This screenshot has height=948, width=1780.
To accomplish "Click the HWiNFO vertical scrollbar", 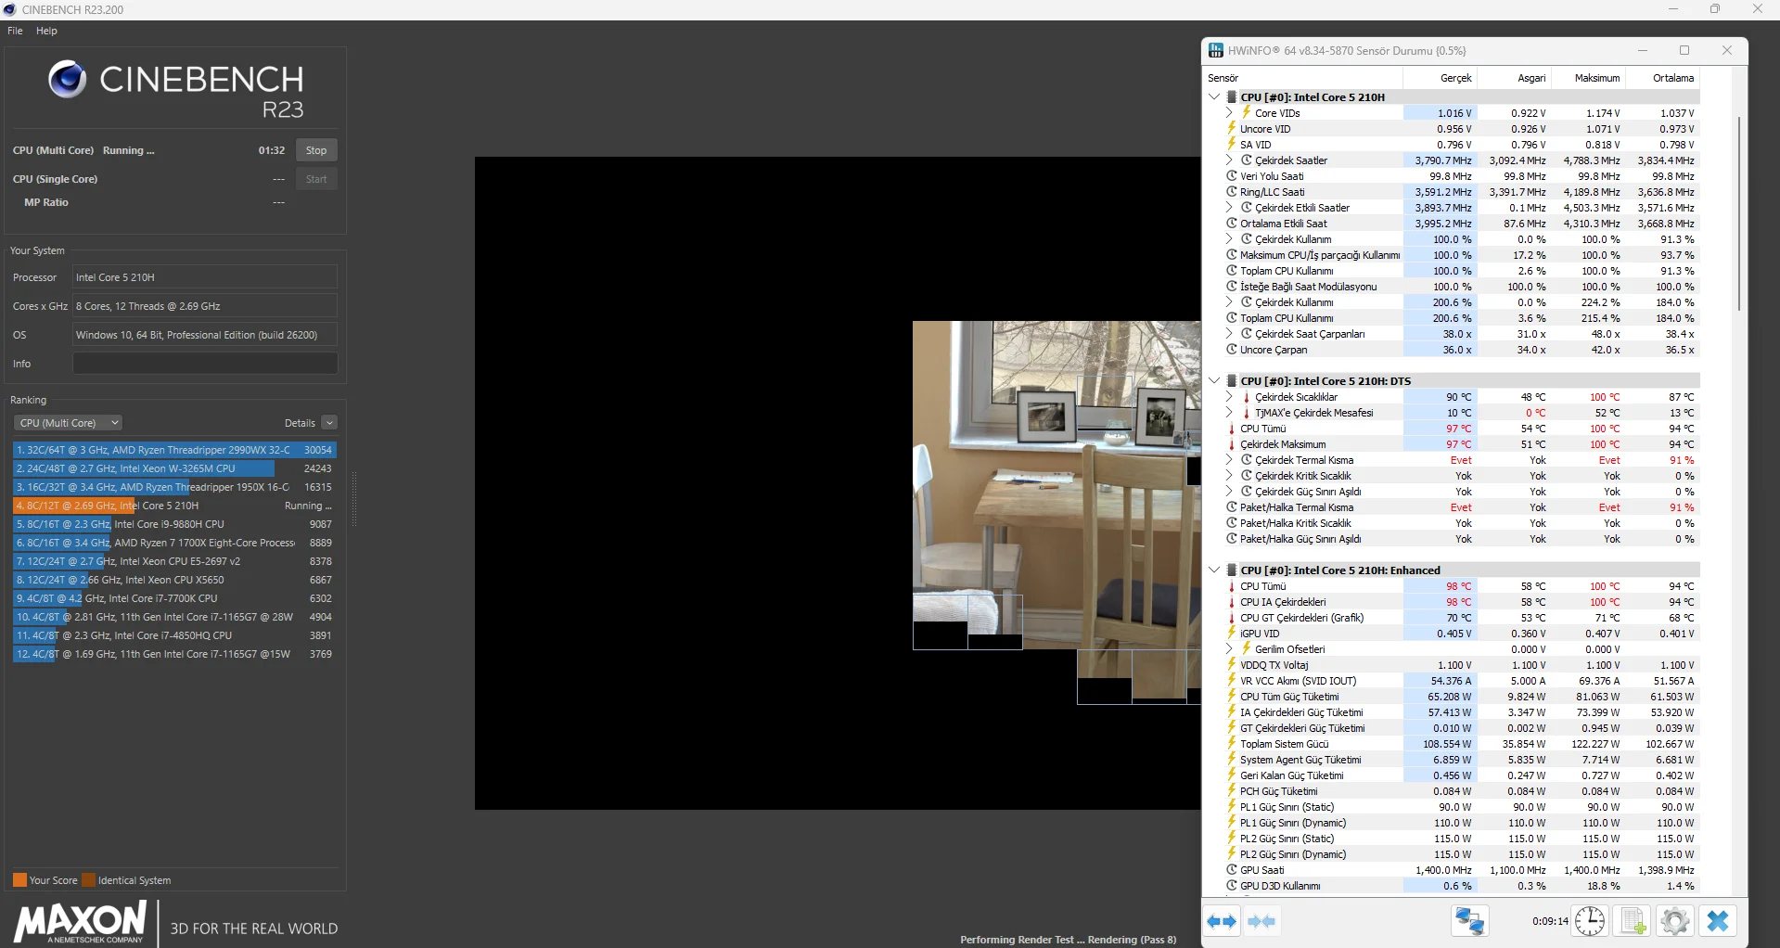I will tap(1739, 213).
